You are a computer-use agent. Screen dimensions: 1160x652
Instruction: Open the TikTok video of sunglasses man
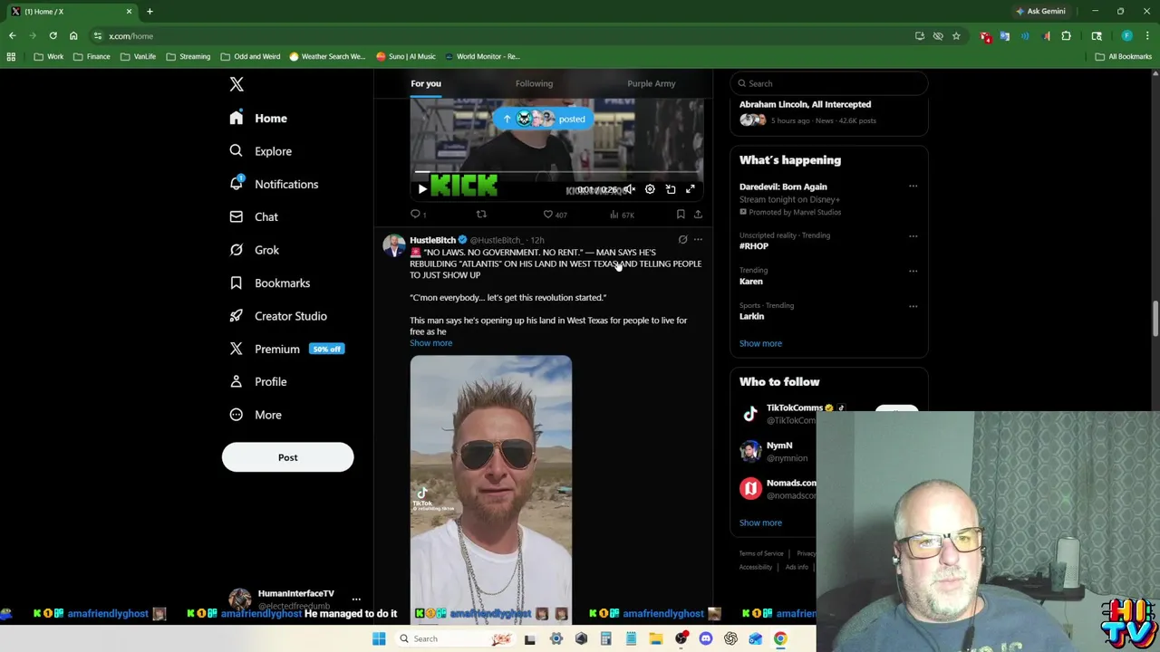click(490, 489)
